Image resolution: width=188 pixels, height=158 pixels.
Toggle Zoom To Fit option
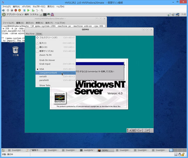point(56,55)
